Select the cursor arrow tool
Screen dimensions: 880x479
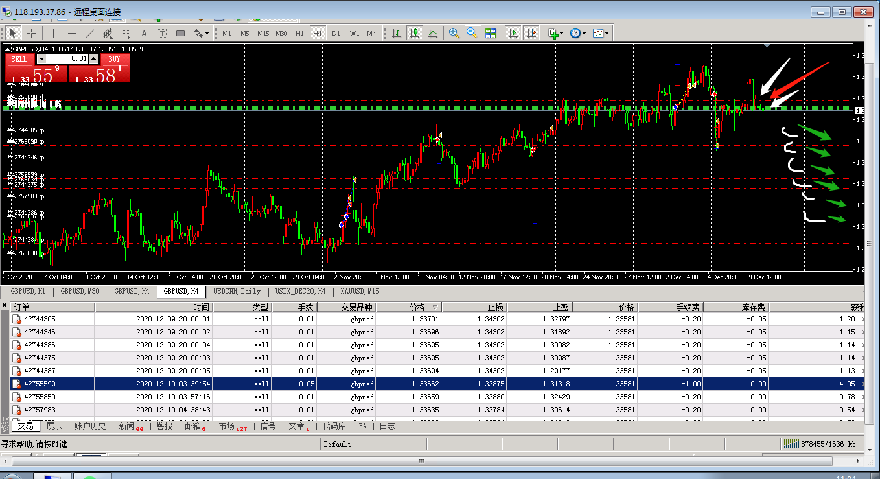coord(12,33)
